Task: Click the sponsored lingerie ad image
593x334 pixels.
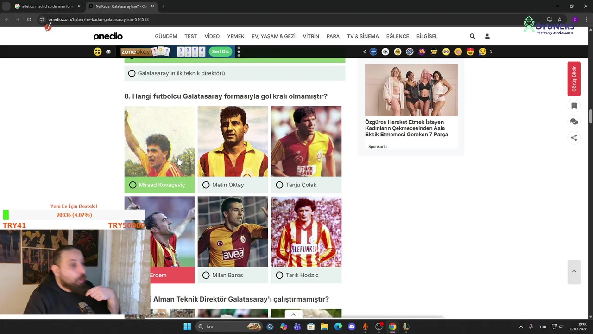Action: tap(411, 90)
